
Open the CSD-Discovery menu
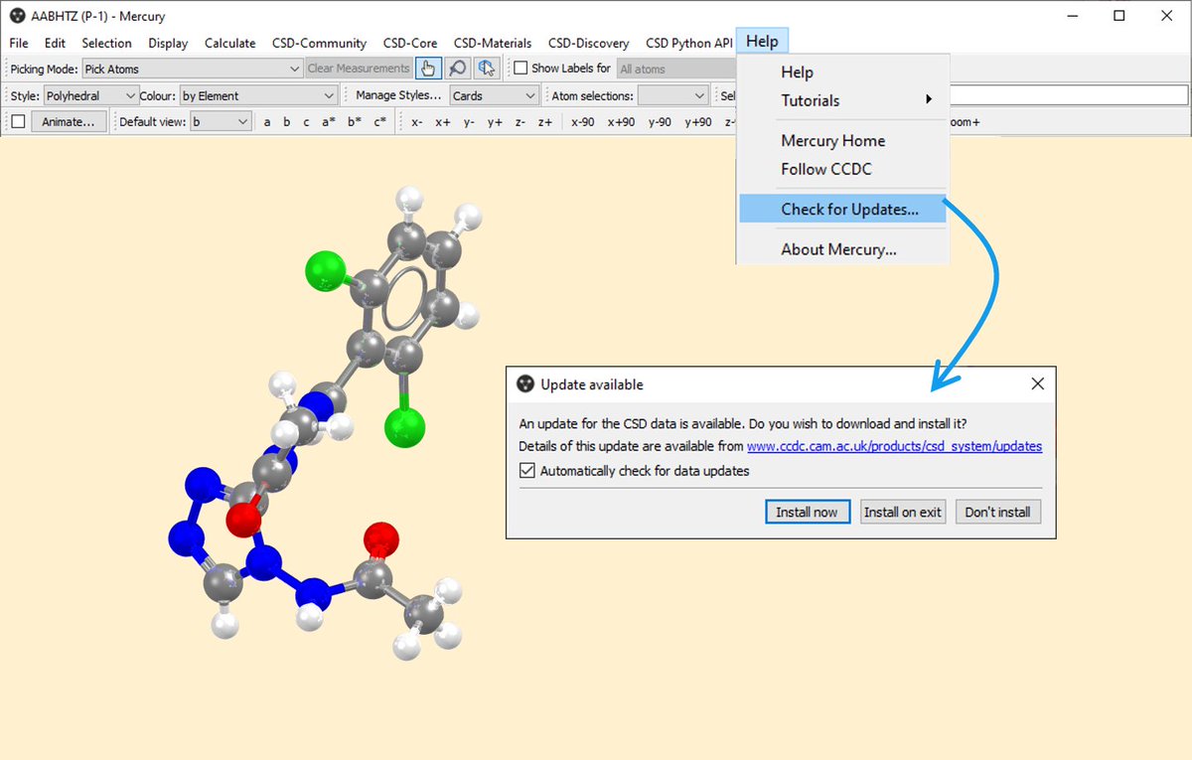(588, 43)
